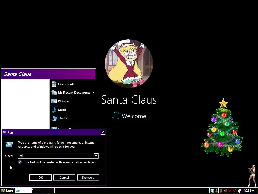This screenshot has height=194, width=258.
Task: Click the Welcome text
Action: [134, 116]
